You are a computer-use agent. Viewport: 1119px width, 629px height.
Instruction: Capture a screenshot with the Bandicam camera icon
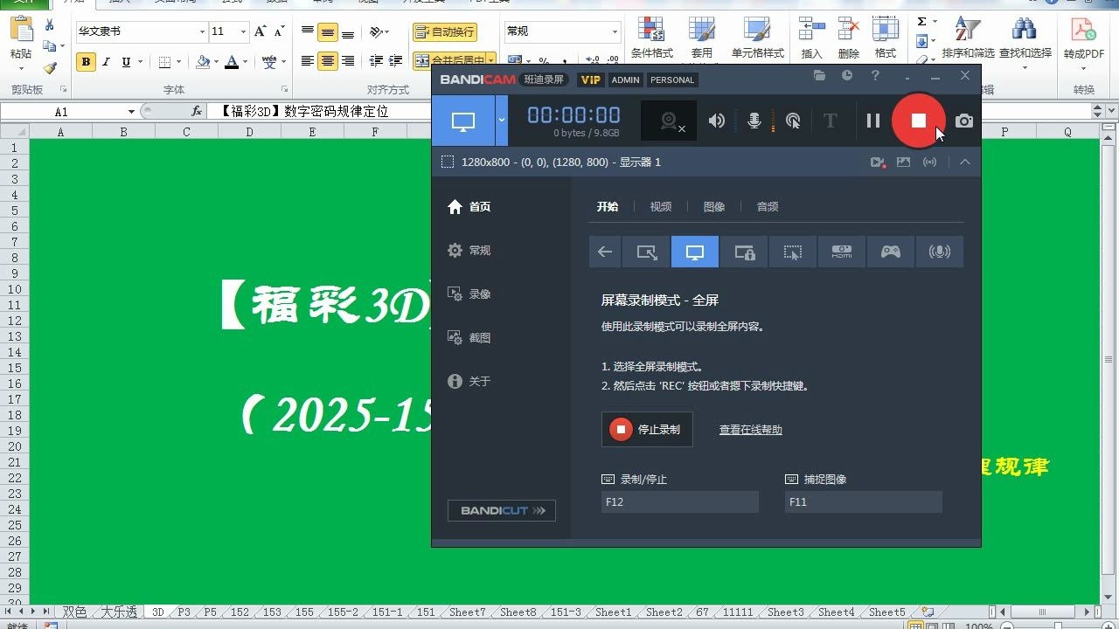[963, 121]
